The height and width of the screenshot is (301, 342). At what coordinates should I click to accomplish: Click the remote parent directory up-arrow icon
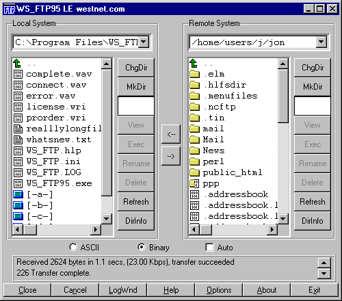194,64
